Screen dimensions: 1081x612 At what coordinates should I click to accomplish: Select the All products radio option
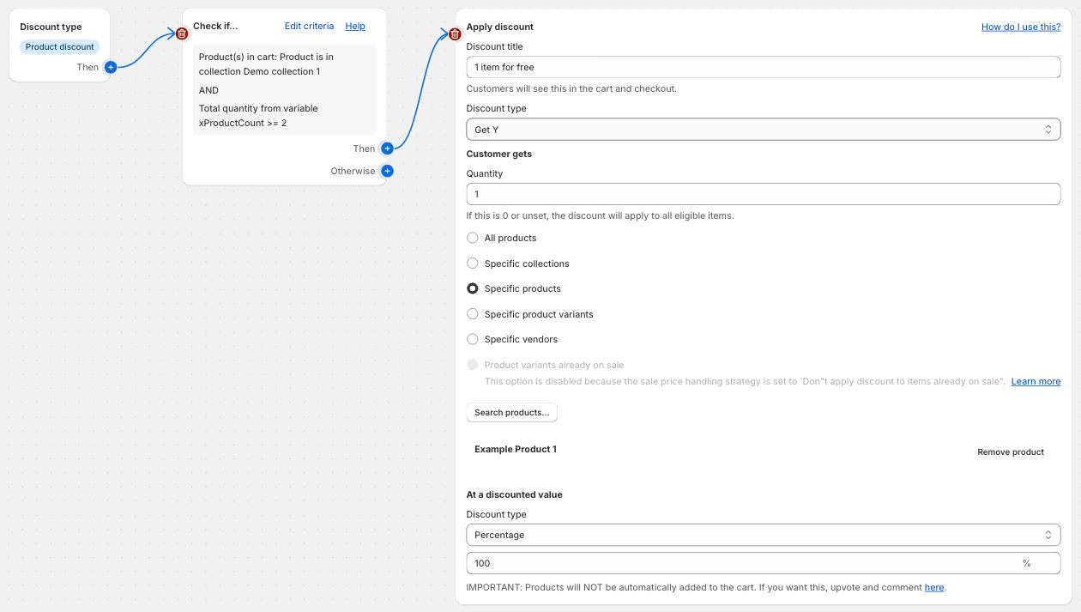tap(473, 238)
